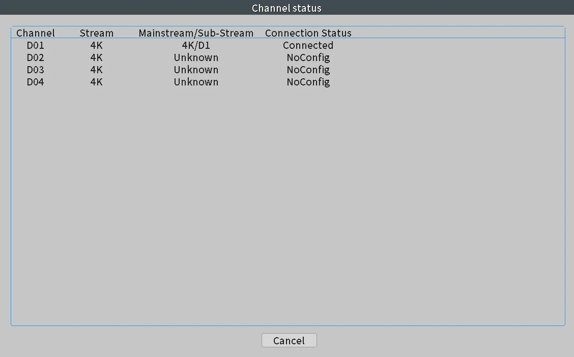
Task: Select channel D04 row
Action: [x=288, y=81]
